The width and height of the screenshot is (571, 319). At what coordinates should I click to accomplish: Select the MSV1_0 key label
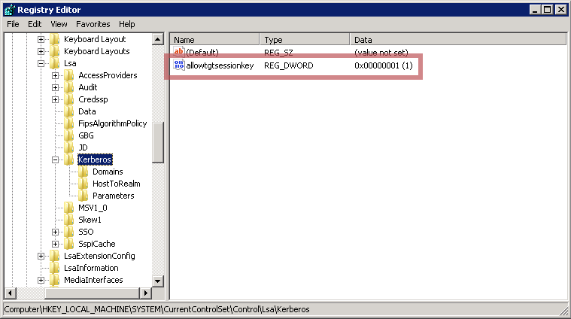point(93,208)
